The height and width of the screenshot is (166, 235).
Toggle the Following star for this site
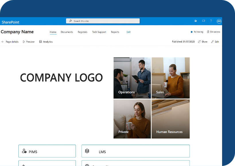[x=192, y=32]
